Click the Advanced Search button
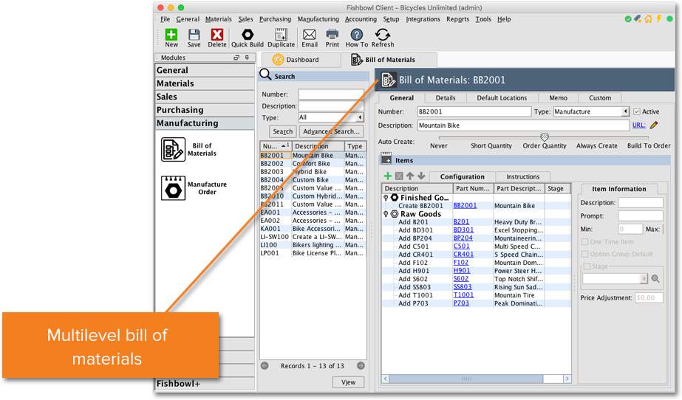 click(x=332, y=131)
